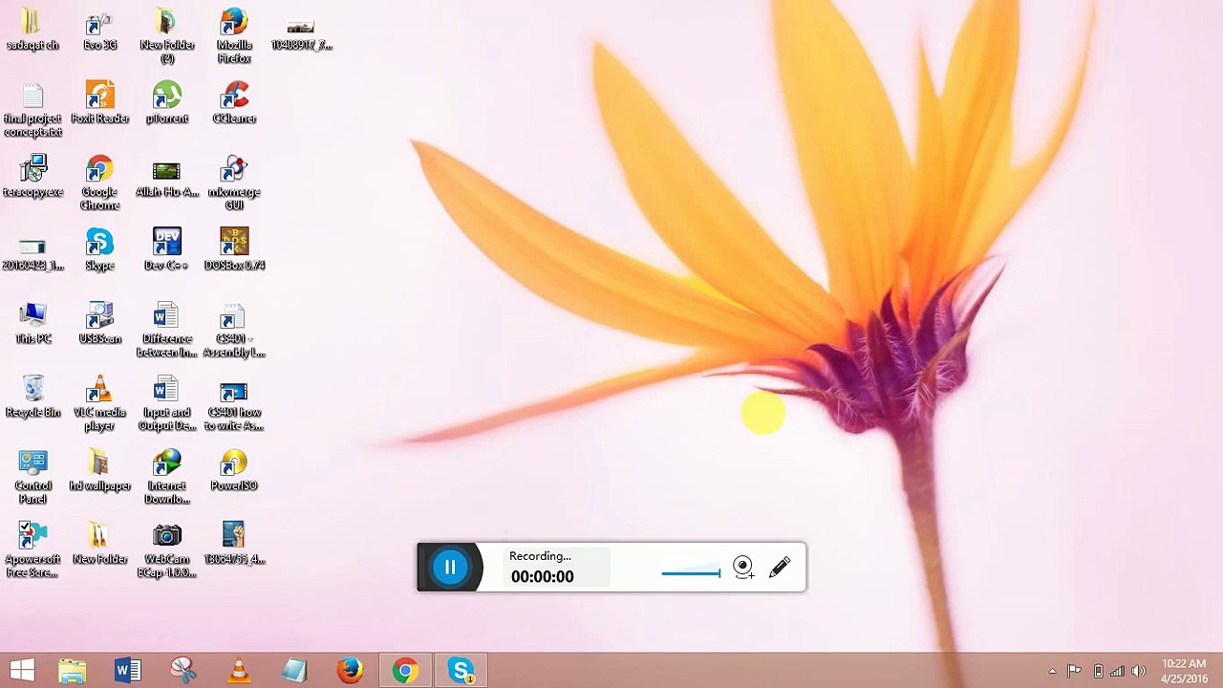This screenshot has height=688, width=1223.
Task: Click the battery tray icon
Action: (1098, 672)
